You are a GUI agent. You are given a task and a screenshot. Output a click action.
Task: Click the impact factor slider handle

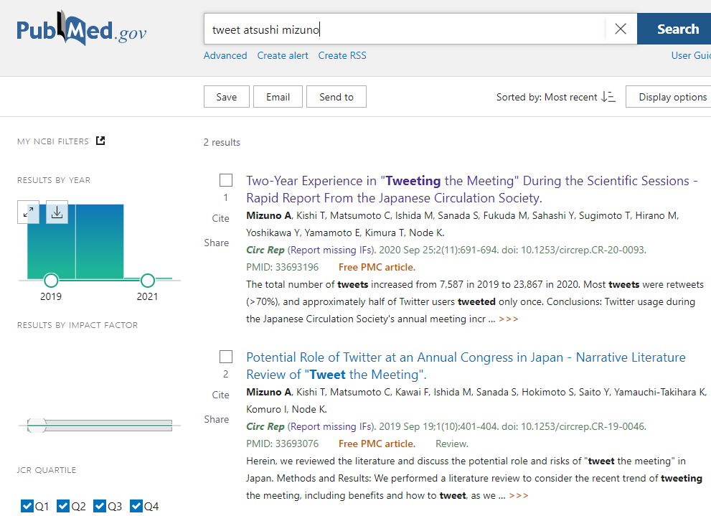pyautogui.click(x=37, y=426)
